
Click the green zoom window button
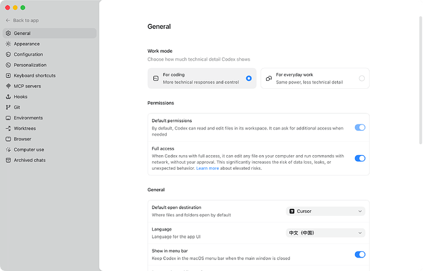pyautogui.click(x=23, y=7)
